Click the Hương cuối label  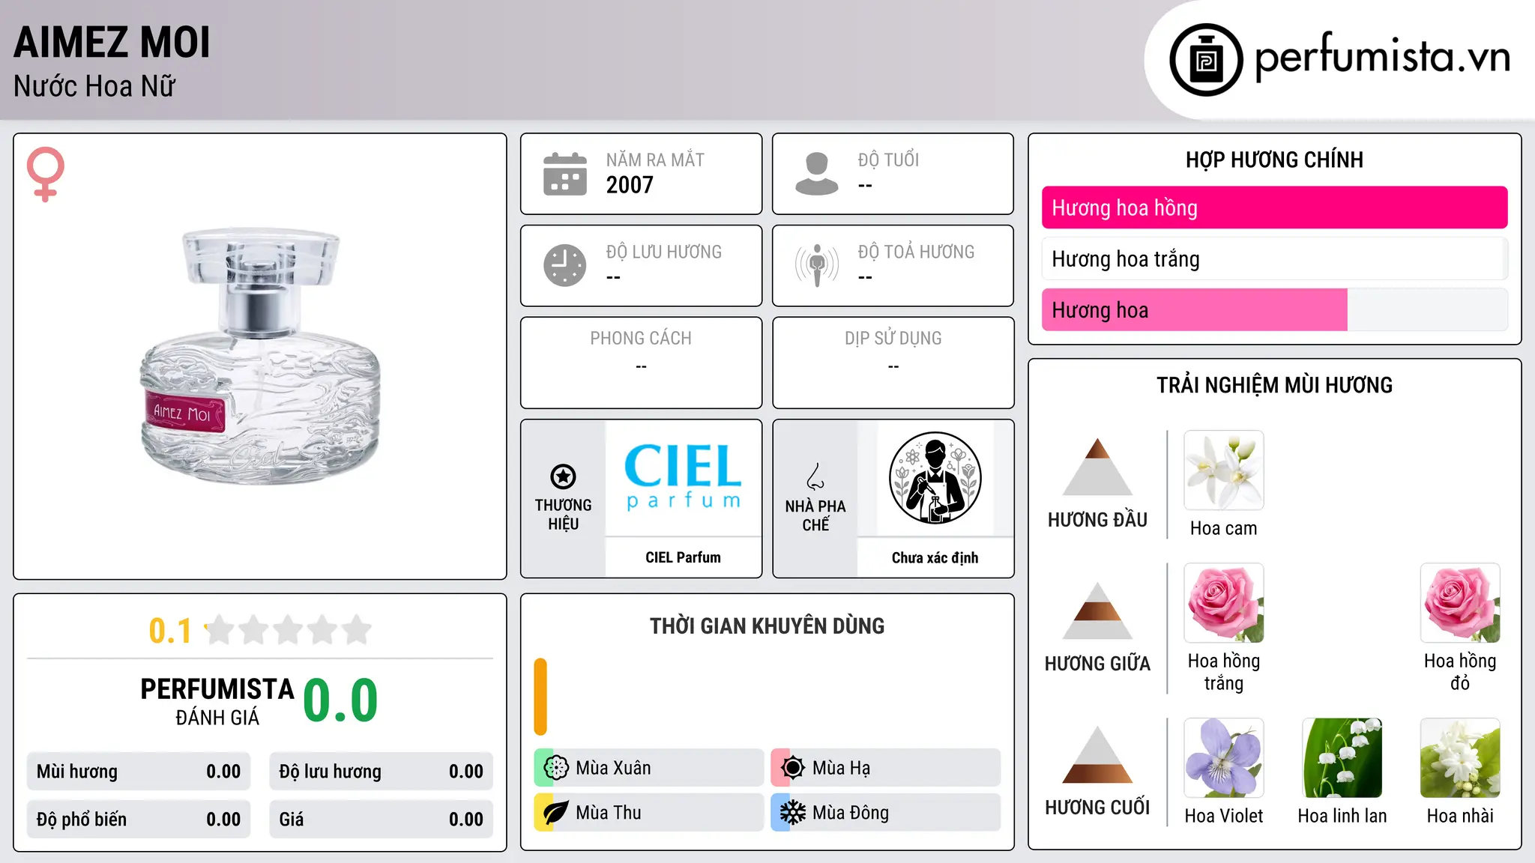coord(1097,808)
